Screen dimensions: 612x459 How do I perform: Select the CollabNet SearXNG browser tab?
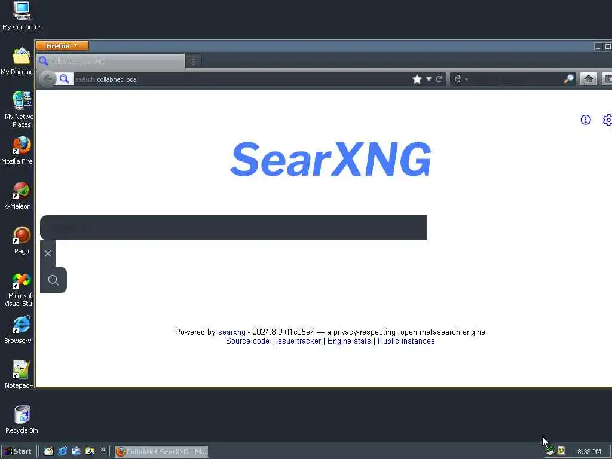pos(111,62)
